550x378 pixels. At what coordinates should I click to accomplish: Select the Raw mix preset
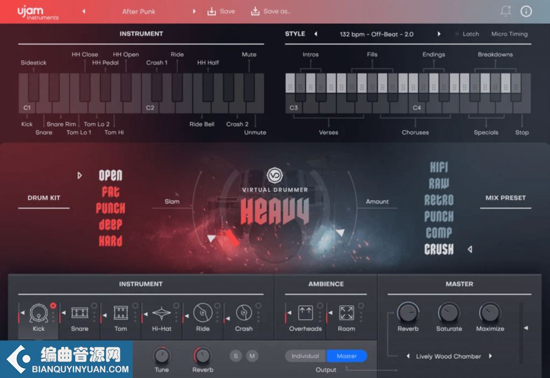point(439,184)
